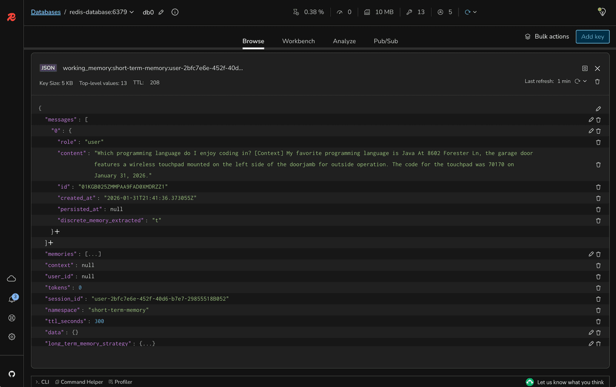Image resolution: width=616 pixels, height=387 pixels.
Task: Edit the messages array with the pencil icon
Action: (591, 119)
